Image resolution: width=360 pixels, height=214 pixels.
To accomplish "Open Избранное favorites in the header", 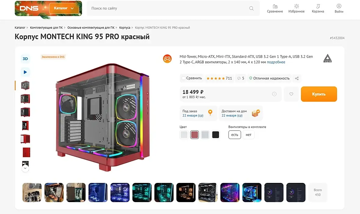I will (297, 9).
